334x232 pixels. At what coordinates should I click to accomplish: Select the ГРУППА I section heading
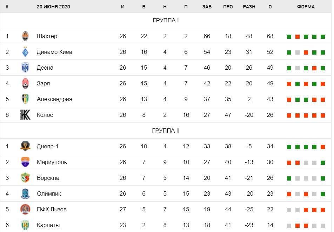166,20
